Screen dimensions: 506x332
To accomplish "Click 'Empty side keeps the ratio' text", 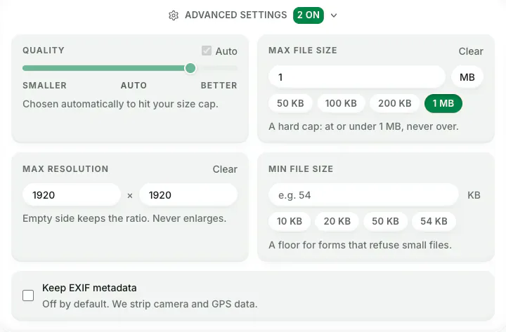I will 86,218.
